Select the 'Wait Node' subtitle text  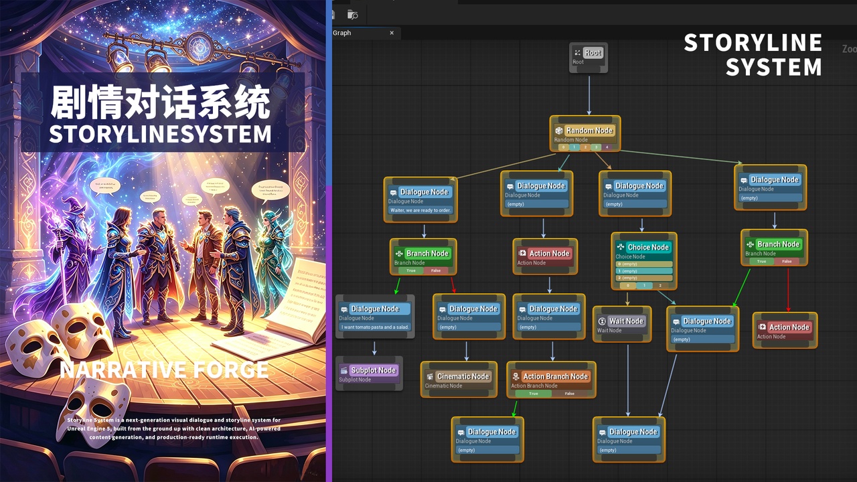609,330
